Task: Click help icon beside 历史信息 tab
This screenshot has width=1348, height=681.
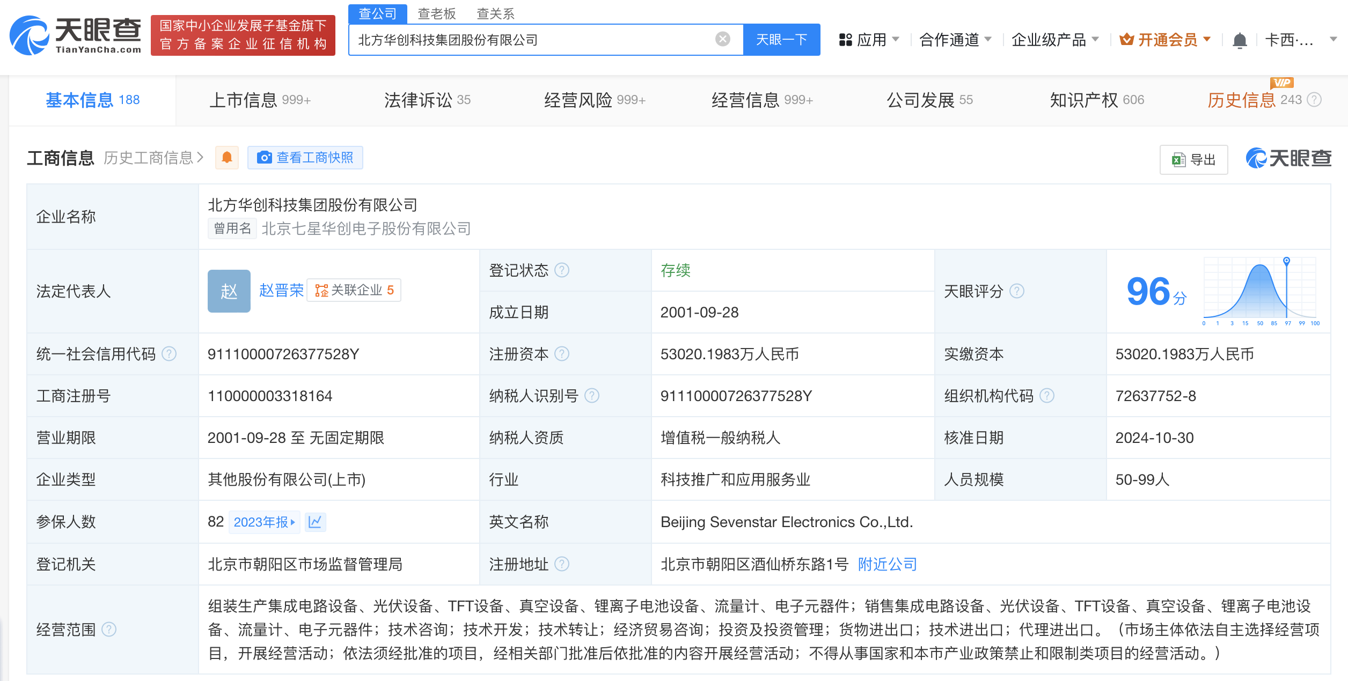Action: point(1314,100)
